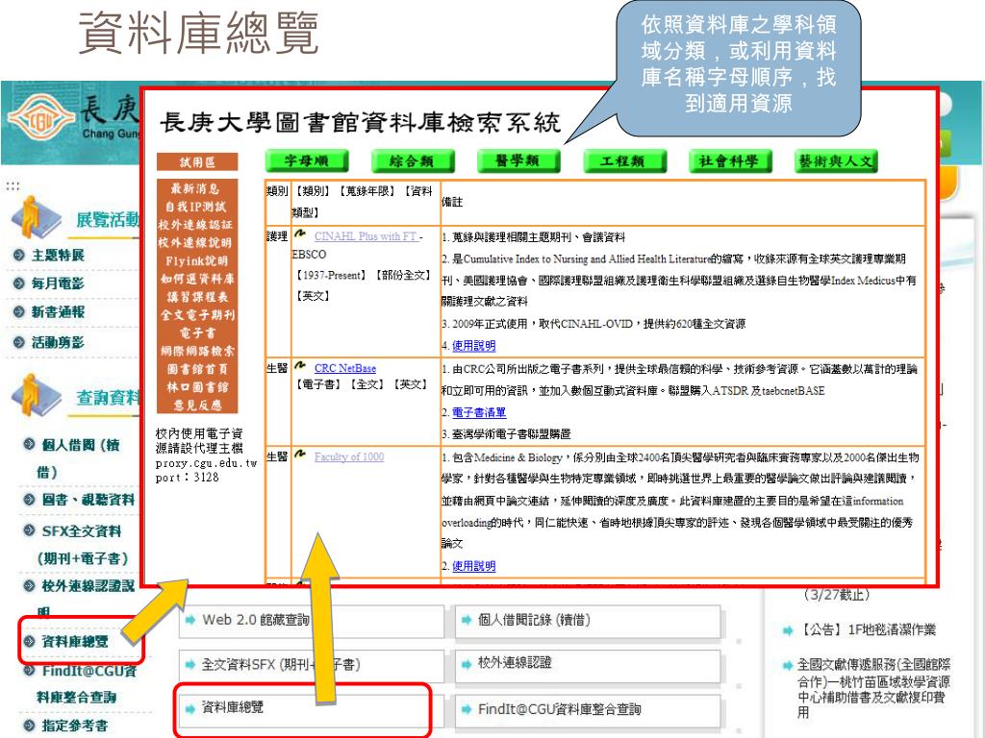Open 主題特展 in the left sidebar

tap(58, 255)
